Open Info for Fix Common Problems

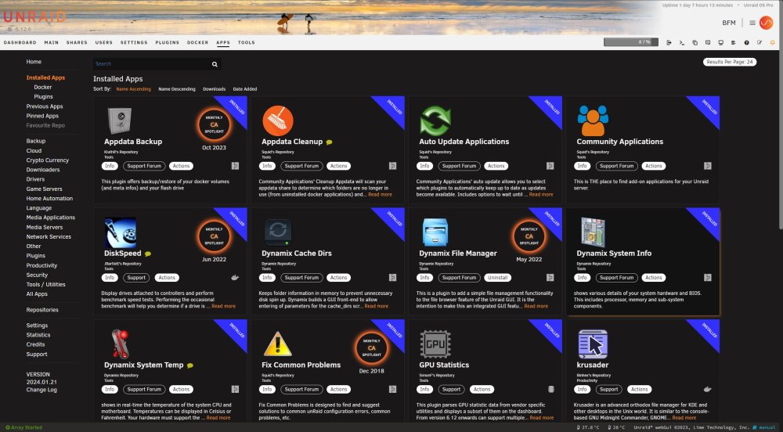tap(267, 390)
